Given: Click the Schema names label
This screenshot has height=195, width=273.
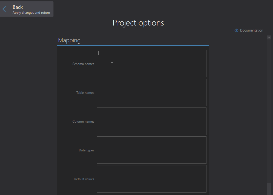Looking at the screenshot, I should 83,64.
